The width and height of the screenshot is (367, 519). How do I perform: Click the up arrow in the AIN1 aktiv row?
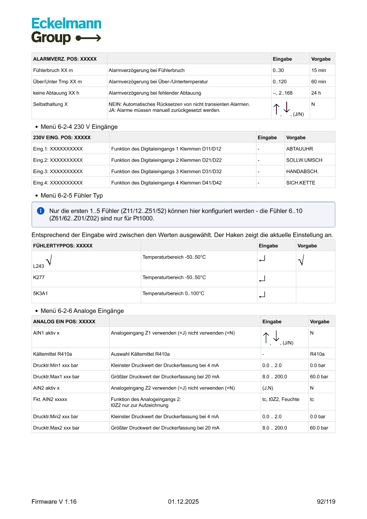266,337
